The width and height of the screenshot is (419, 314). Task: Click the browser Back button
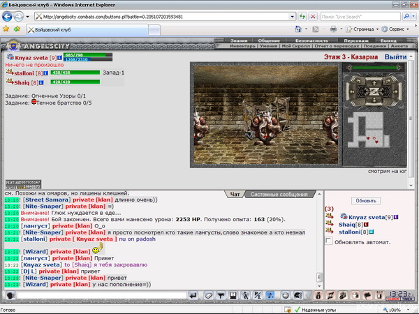tap(7, 17)
